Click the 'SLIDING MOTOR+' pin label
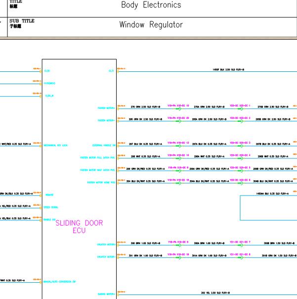Viewport: 297px width, 299px height. pyautogui.click(x=106, y=294)
